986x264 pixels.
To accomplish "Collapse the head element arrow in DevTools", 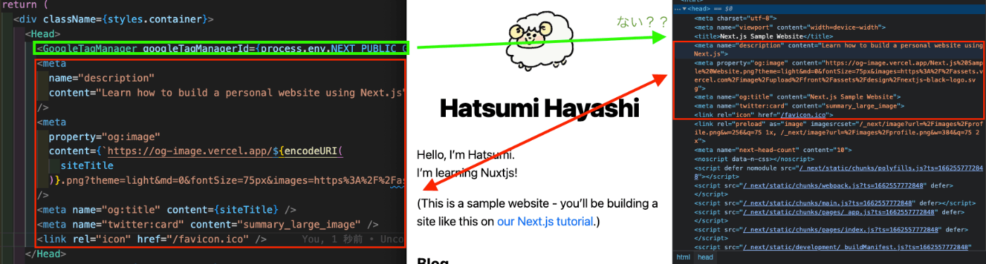I will coord(685,8).
